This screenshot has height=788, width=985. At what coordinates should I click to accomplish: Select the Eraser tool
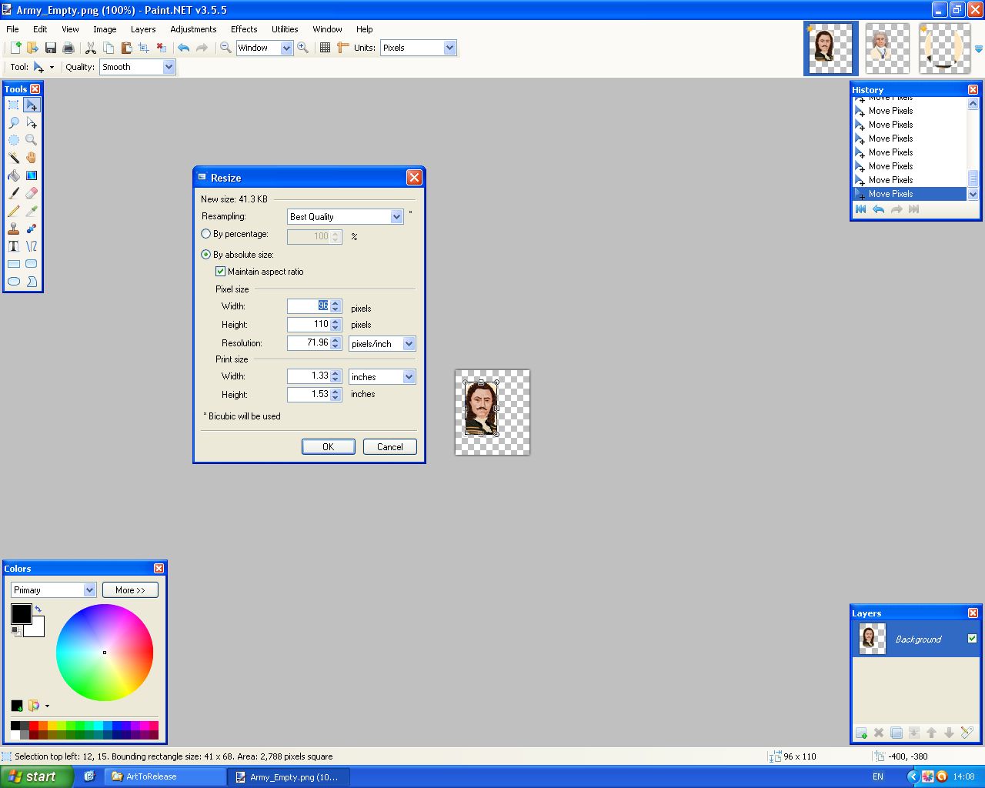point(32,193)
